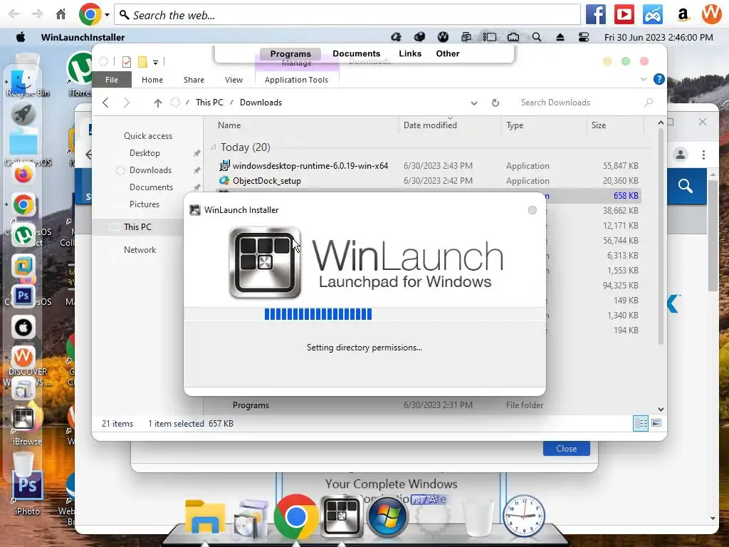Screen dimensions: 729x547
Task: Refresh the Downloads folder
Action: point(495,103)
